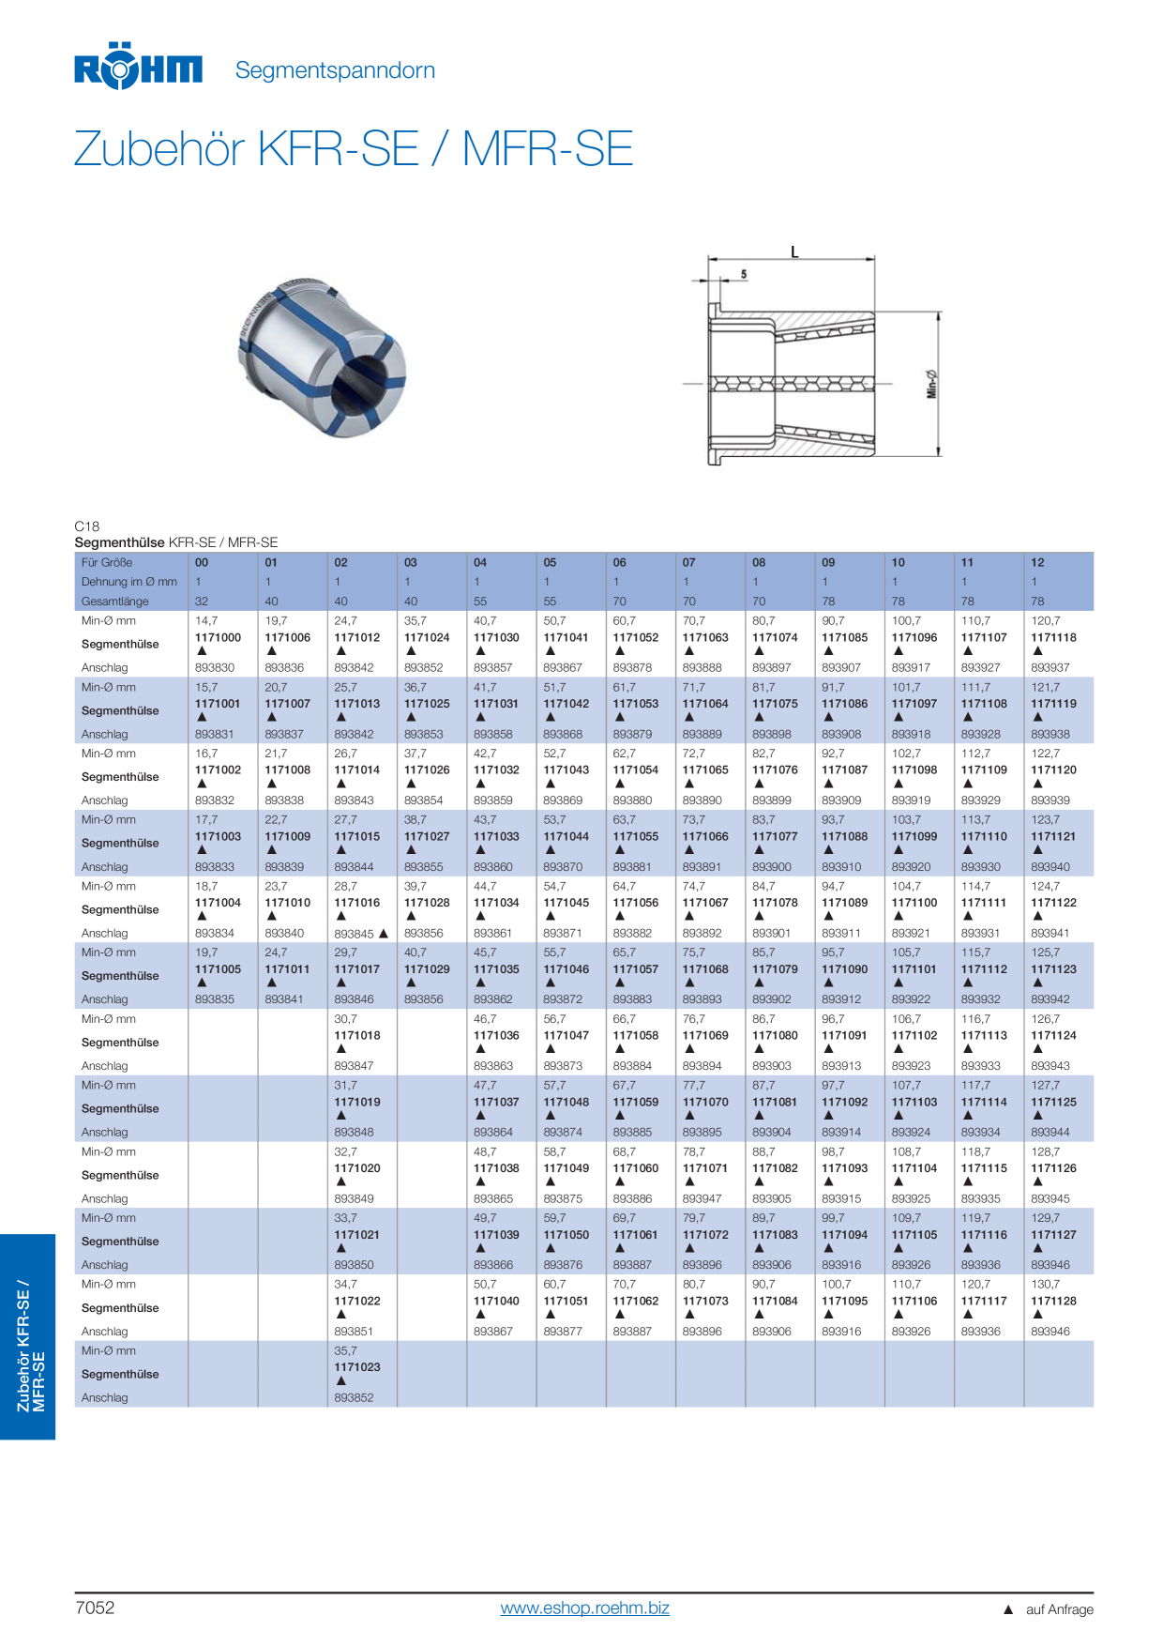This screenshot has width=1163, height=1646.
Task: Click the Segmentspanndorn header text
Action: tap(335, 70)
